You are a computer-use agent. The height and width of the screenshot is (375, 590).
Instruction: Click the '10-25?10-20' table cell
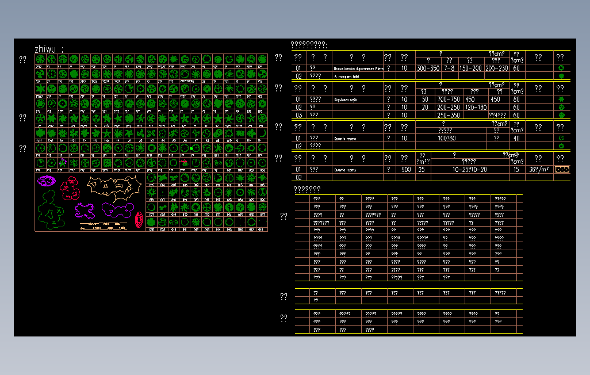tap(470, 170)
